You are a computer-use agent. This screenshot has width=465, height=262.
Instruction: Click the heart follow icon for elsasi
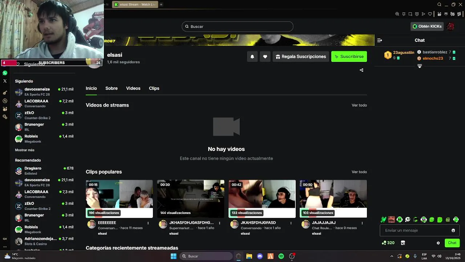pyautogui.click(x=265, y=57)
